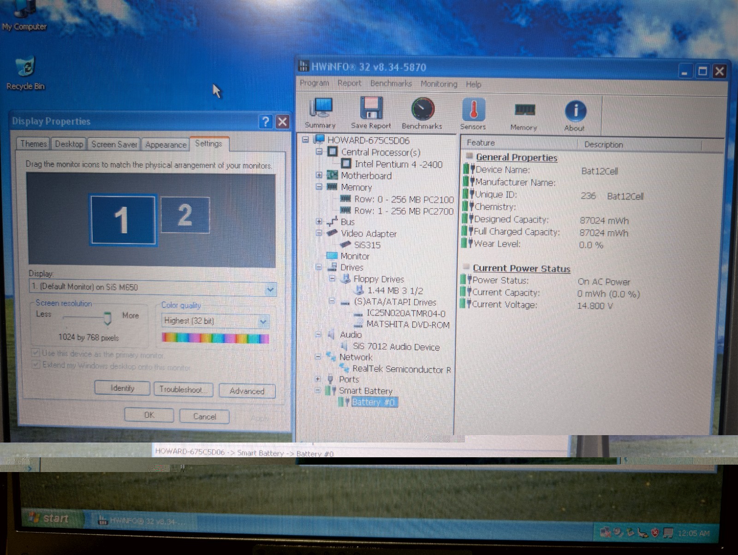The image size is (738, 555).
Task: Select the HOWARD-675C5D06 computer node
Action: click(368, 140)
